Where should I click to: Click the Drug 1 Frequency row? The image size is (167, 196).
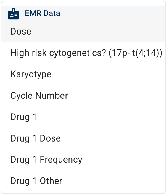(46, 160)
